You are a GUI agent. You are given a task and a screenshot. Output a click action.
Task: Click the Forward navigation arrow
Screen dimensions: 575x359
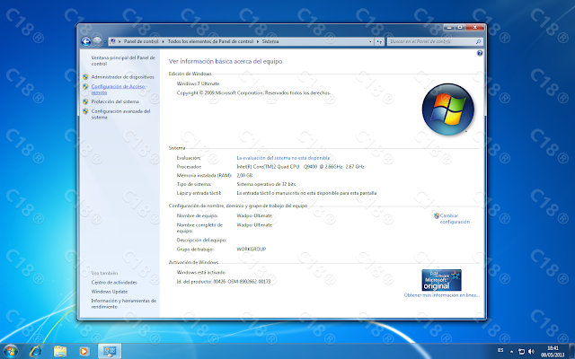(97, 41)
